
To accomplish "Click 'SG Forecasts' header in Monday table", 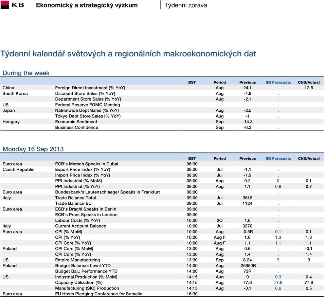I will pyautogui.click(x=278, y=159).
